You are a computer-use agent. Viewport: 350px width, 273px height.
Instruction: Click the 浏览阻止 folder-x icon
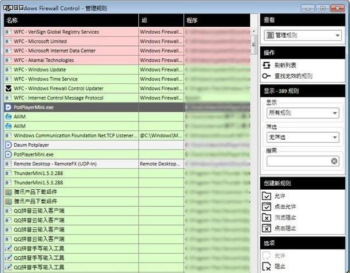(x=267, y=217)
